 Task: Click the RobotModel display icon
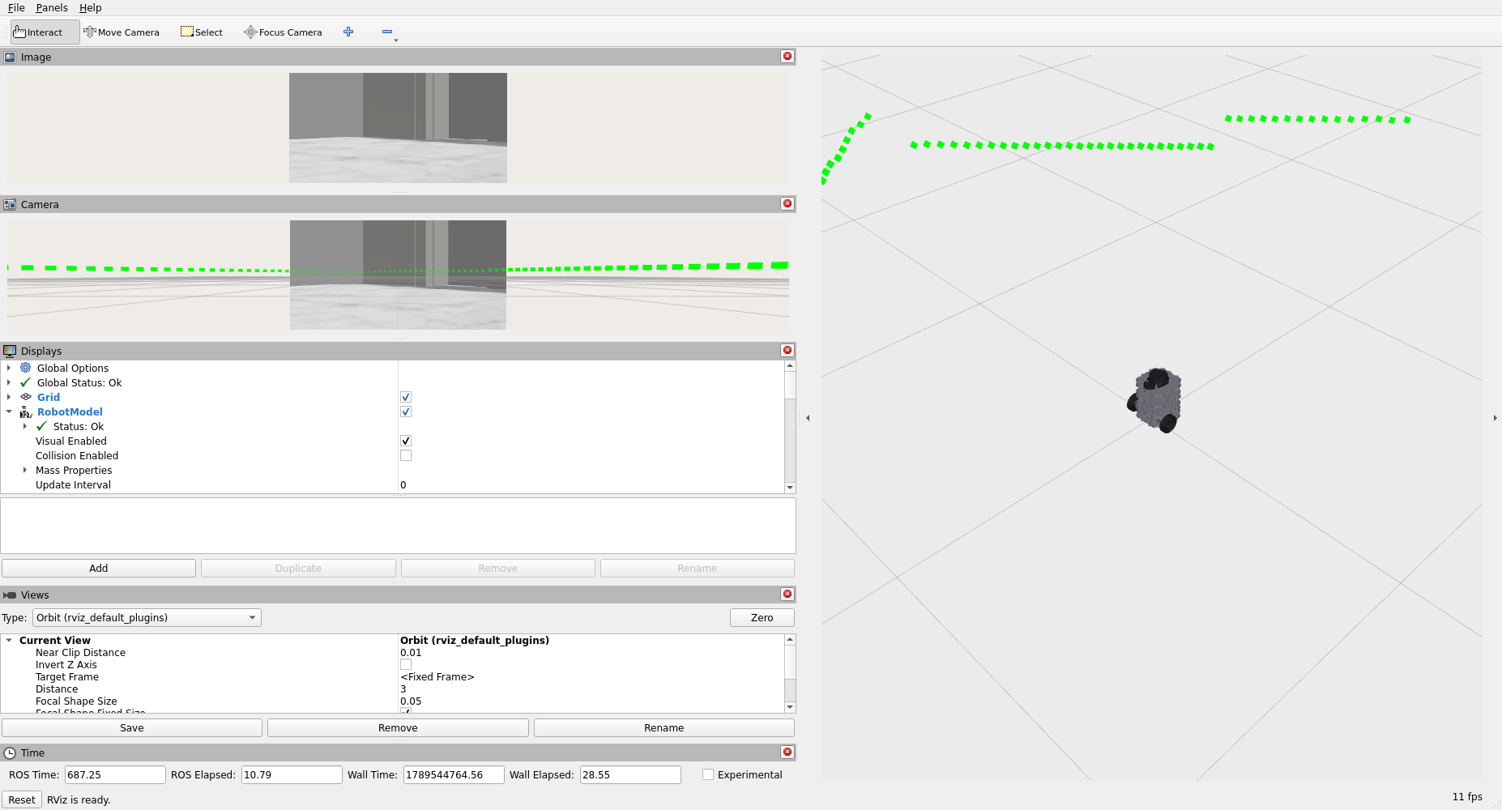pos(26,411)
